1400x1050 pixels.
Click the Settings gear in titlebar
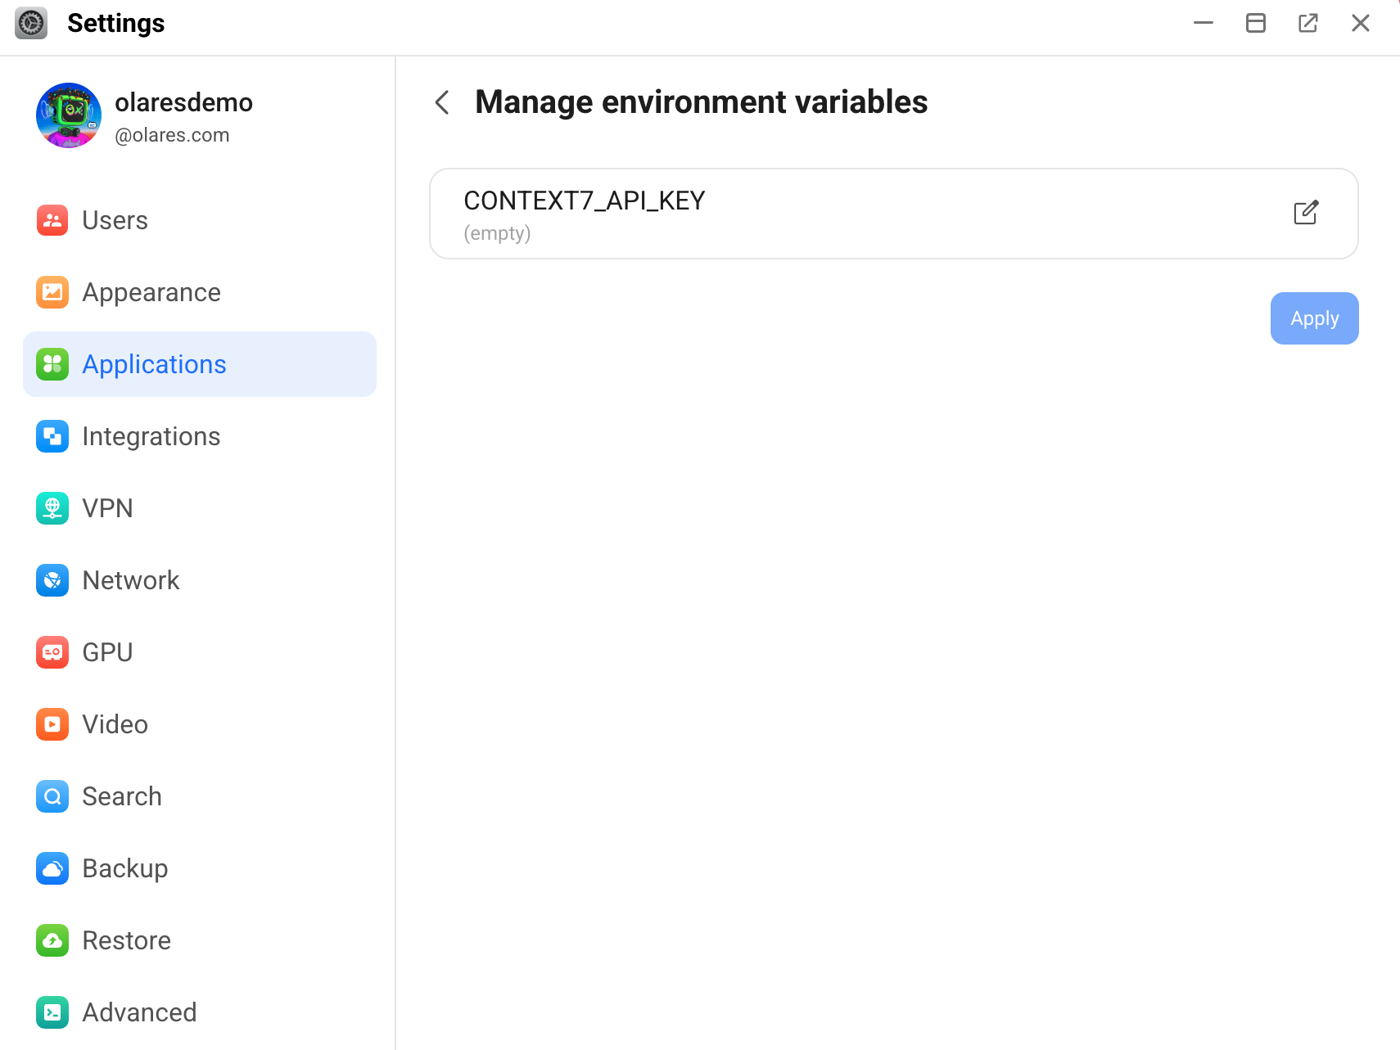31,23
